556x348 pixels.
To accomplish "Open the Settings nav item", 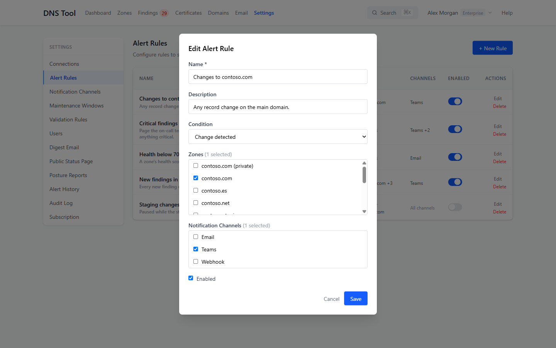I will [x=264, y=13].
